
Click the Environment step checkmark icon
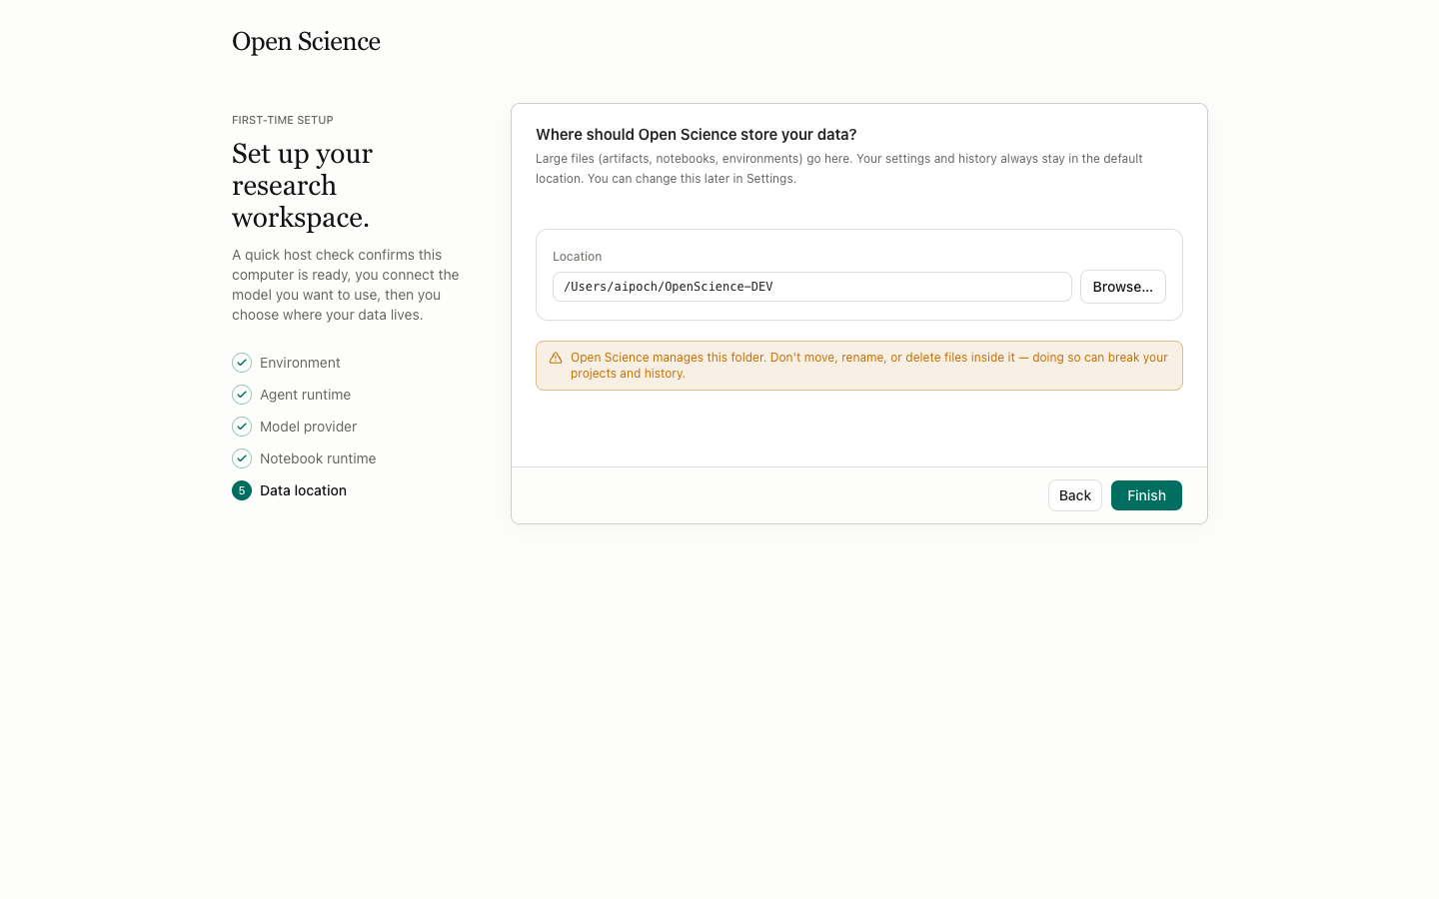coord(242,363)
